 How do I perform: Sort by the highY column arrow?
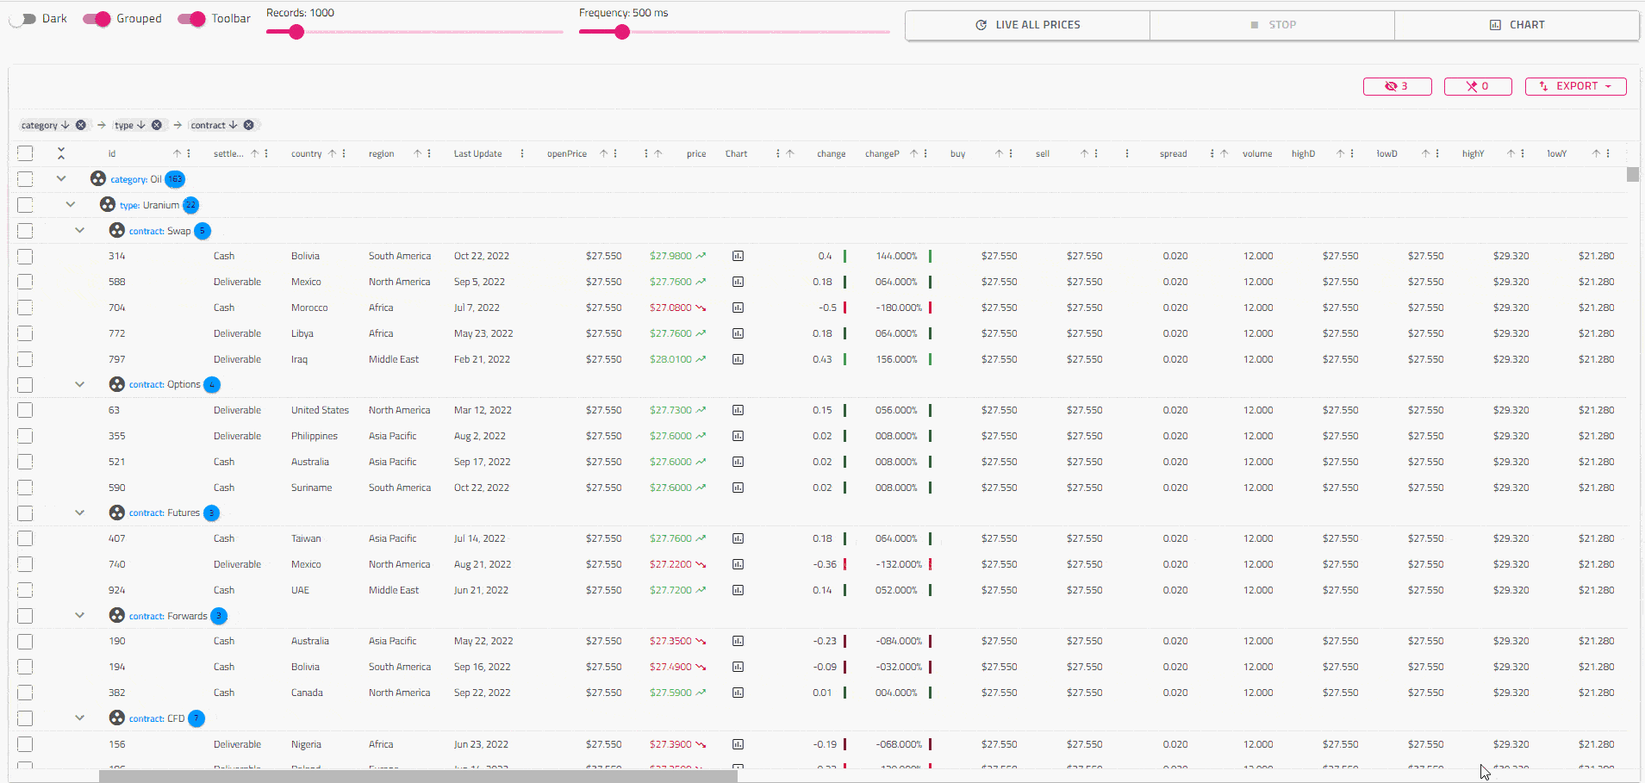(x=1511, y=153)
